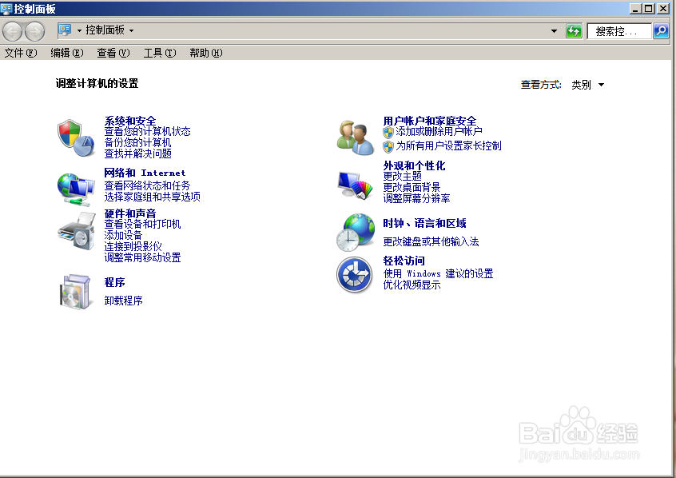
Task: Click 卸载程序 link
Action: coord(124,301)
